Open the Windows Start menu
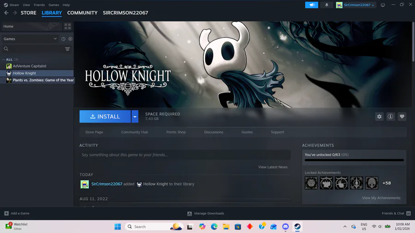 click(x=118, y=227)
